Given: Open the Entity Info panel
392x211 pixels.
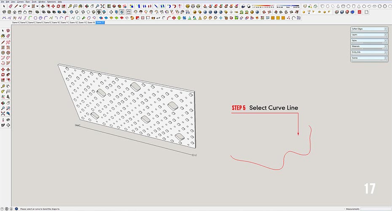Looking at the screenshot, I should coord(369,52).
